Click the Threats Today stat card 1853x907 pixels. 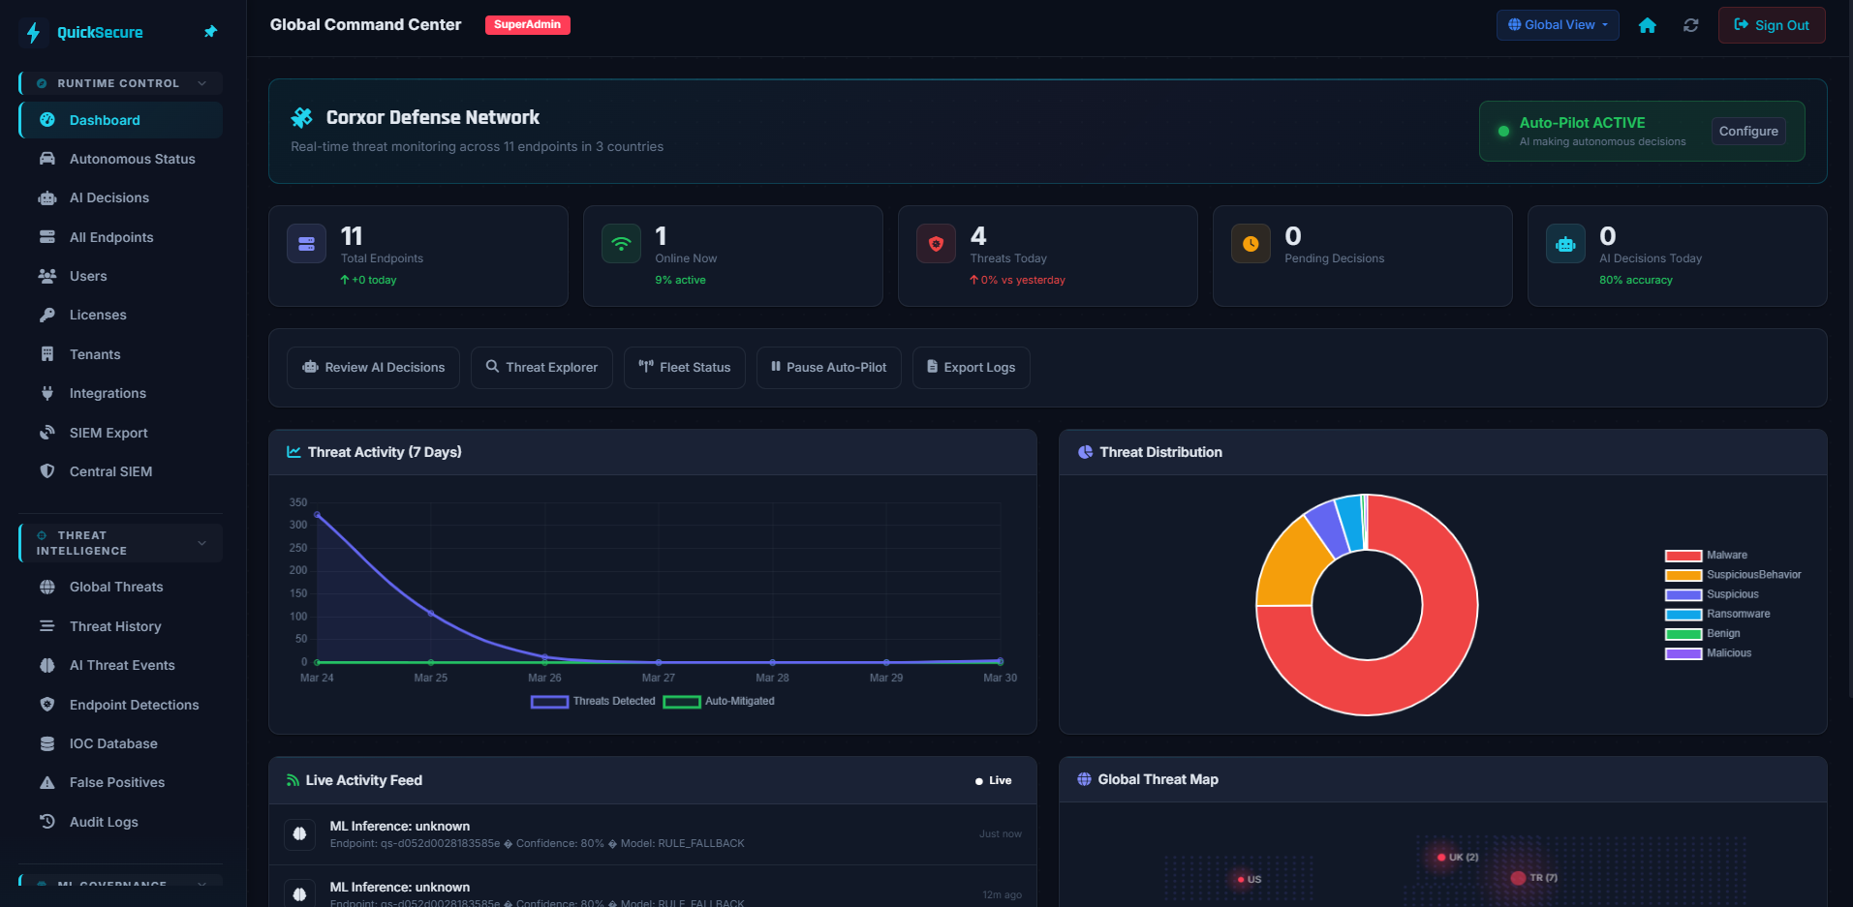click(x=1047, y=256)
